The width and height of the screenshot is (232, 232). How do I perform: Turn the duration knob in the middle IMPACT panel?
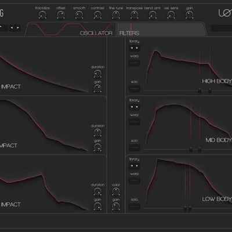(97, 132)
